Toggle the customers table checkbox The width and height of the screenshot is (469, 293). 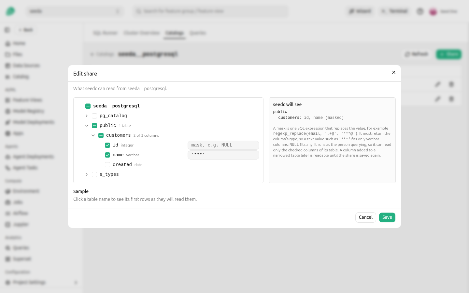(101, 135)
